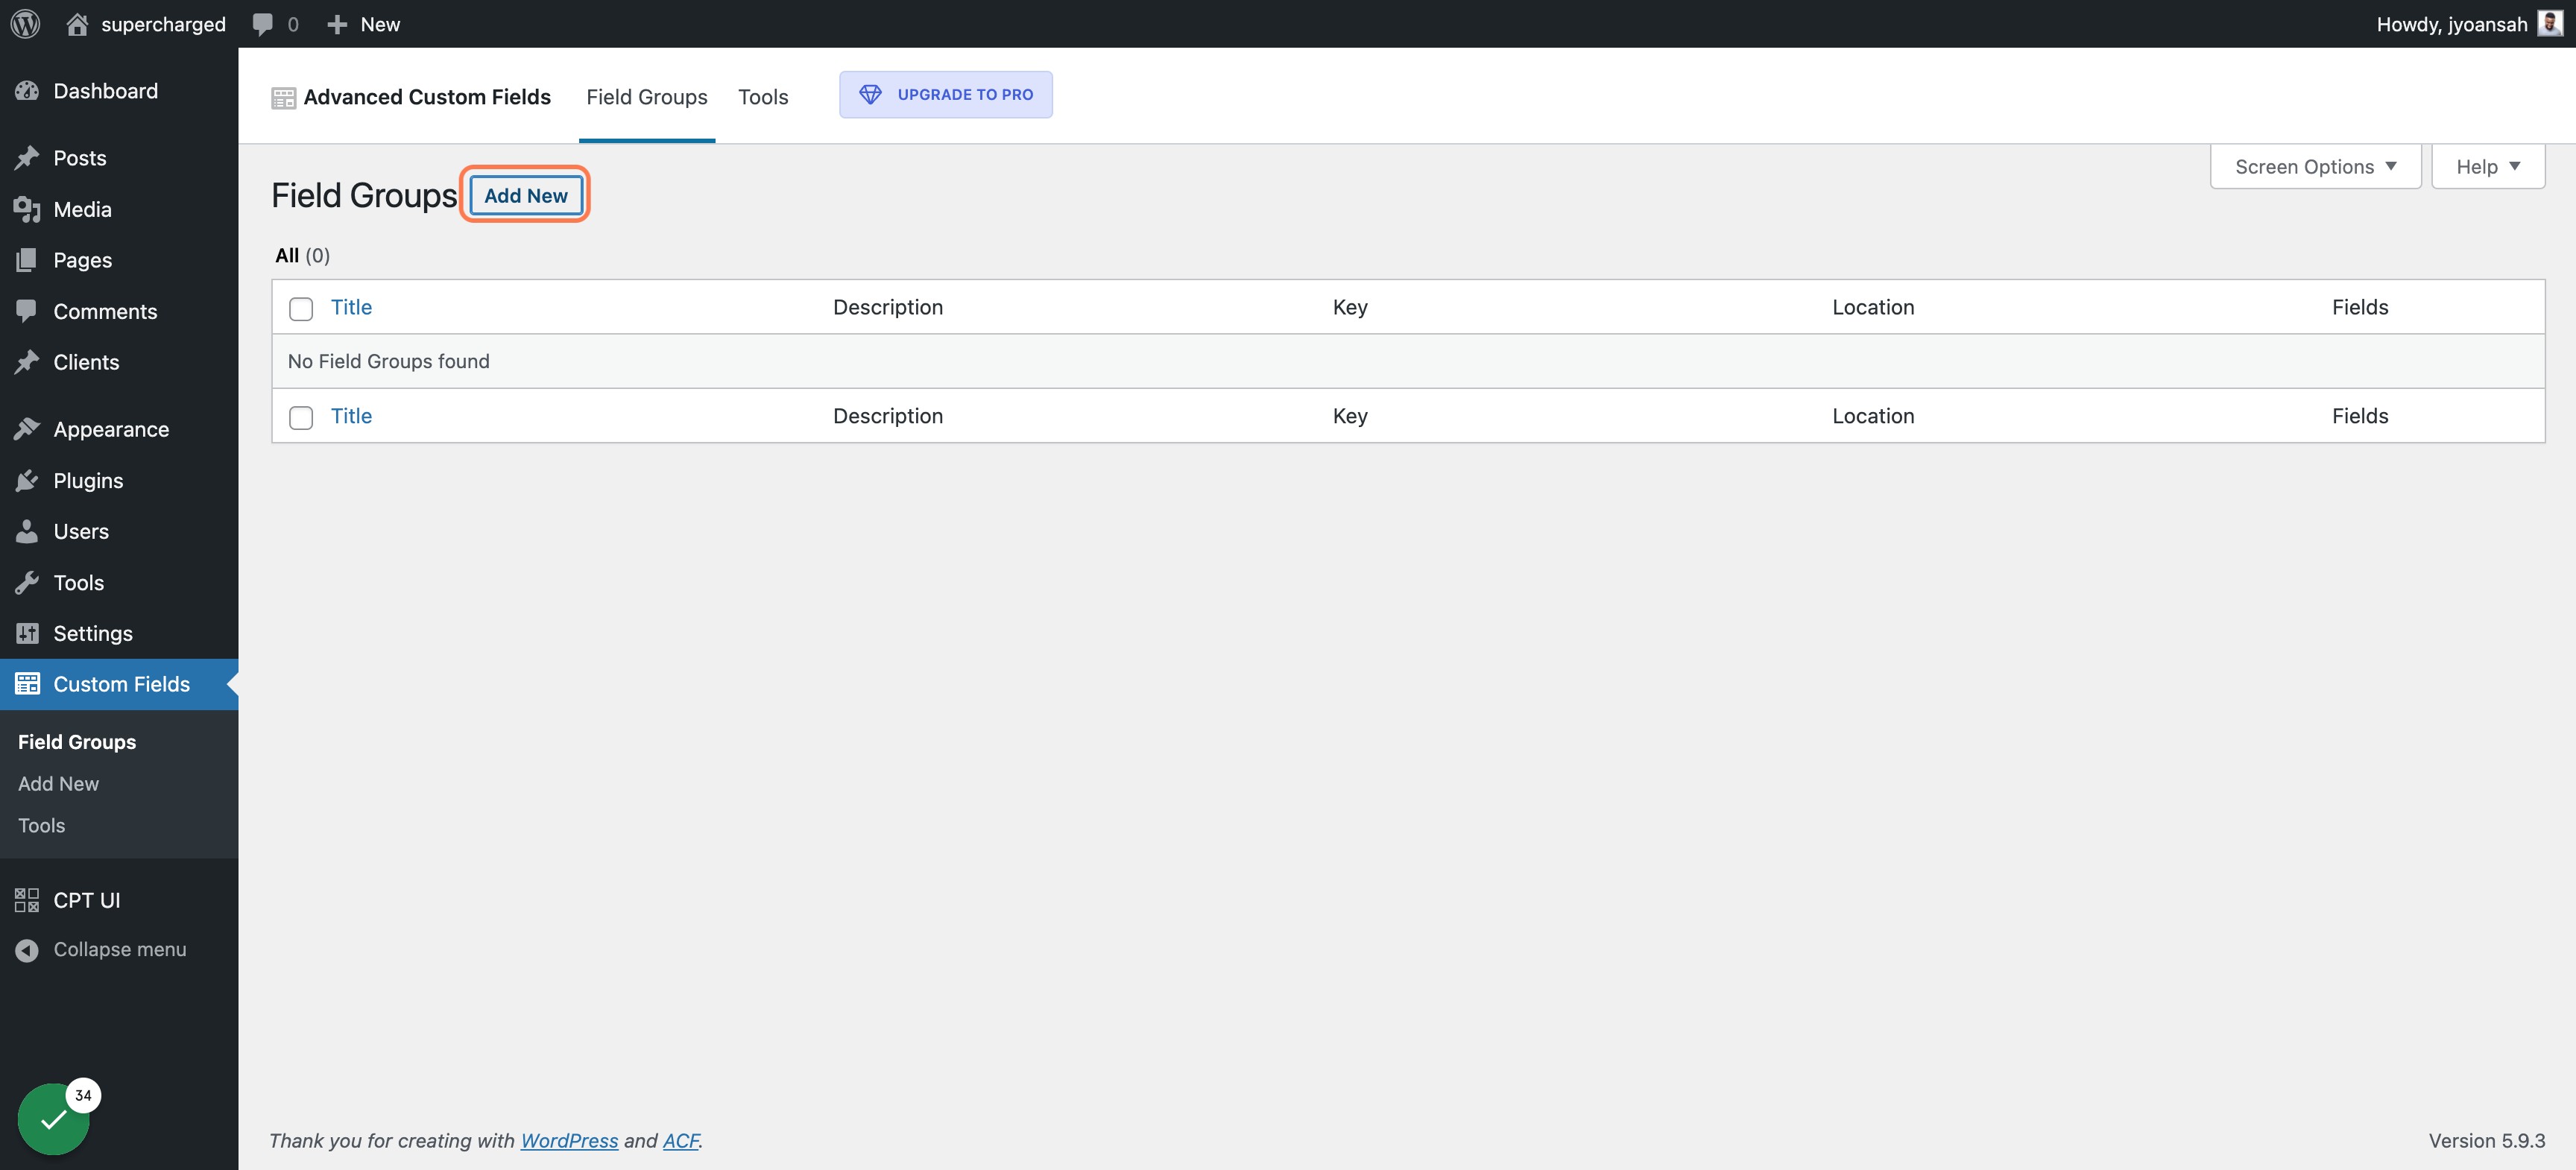The height and width of the screenshot is (1170, 2576).
Task: Click the Version 5.9.3 footer text
Action: (2486, 1141)
